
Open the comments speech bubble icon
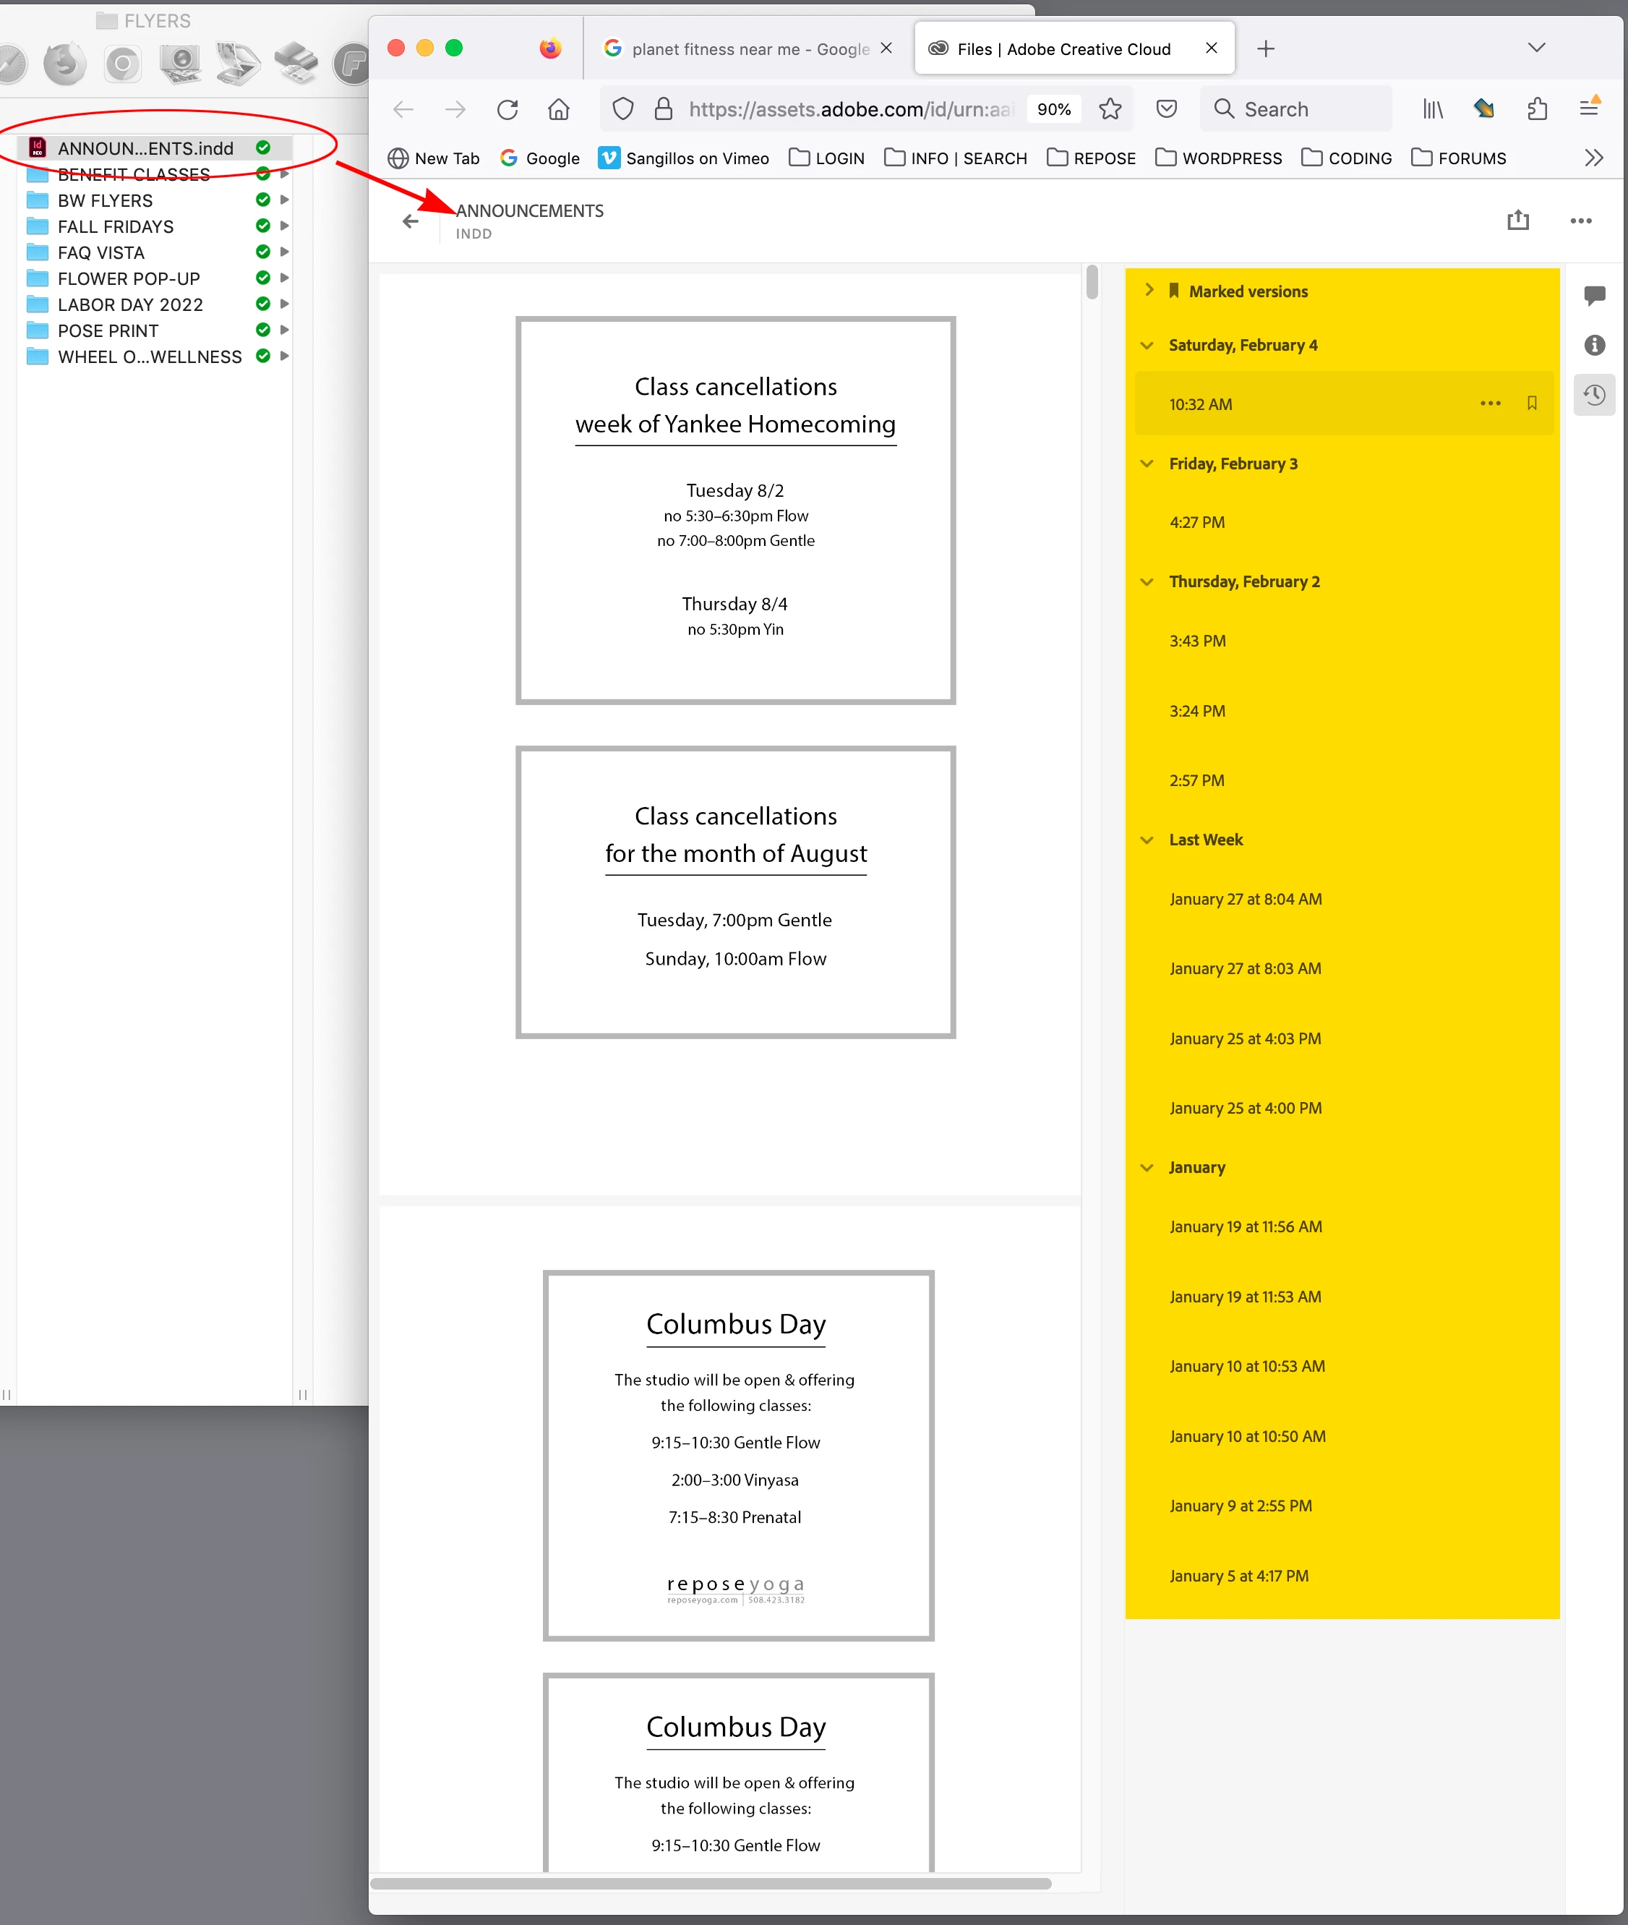tap(1594, 296)
